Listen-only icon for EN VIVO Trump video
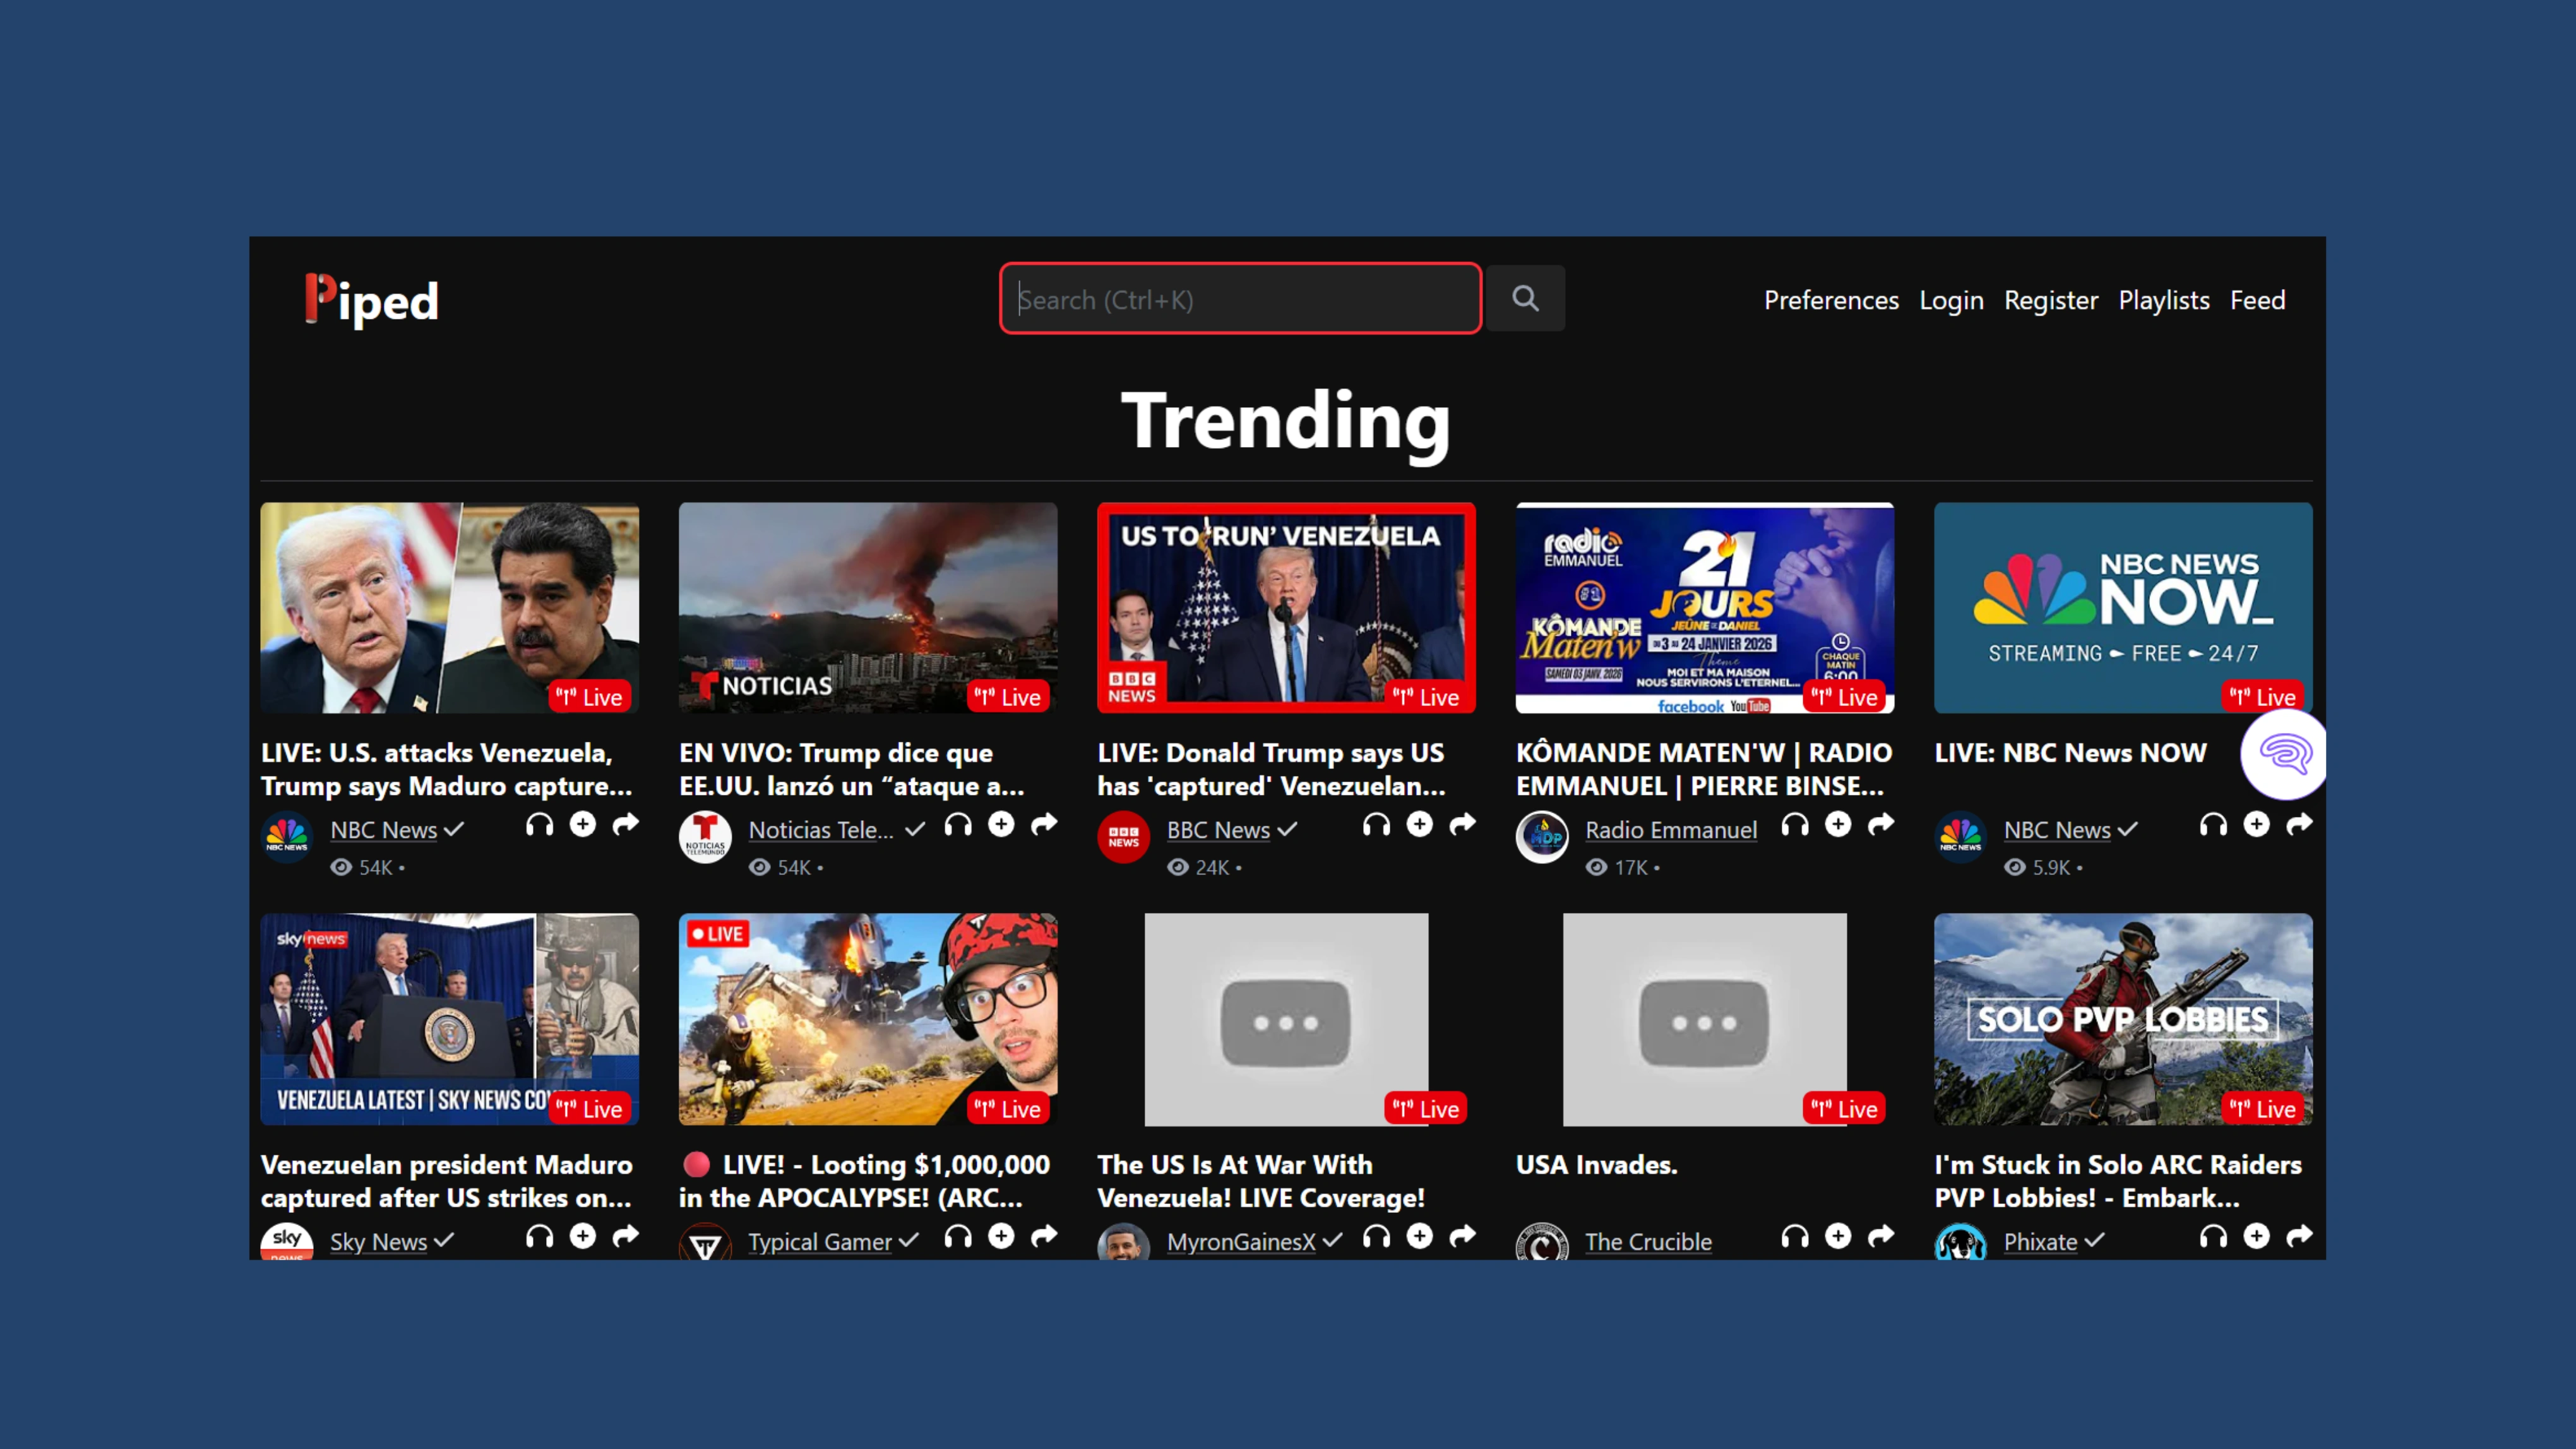 point(958,824)
